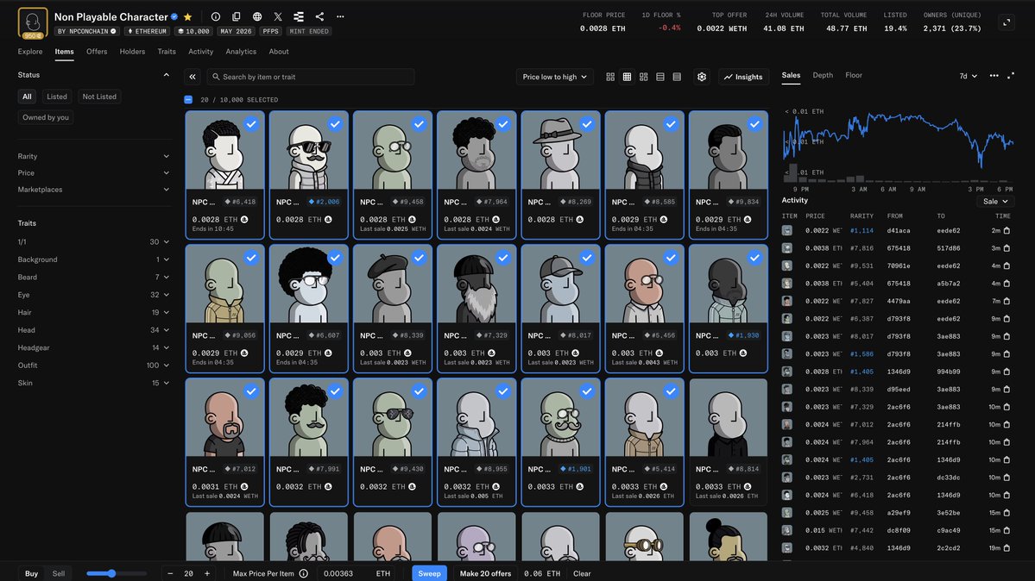Open the Holders tab
Screen dimensions: 1035x581
coord(132,52)
